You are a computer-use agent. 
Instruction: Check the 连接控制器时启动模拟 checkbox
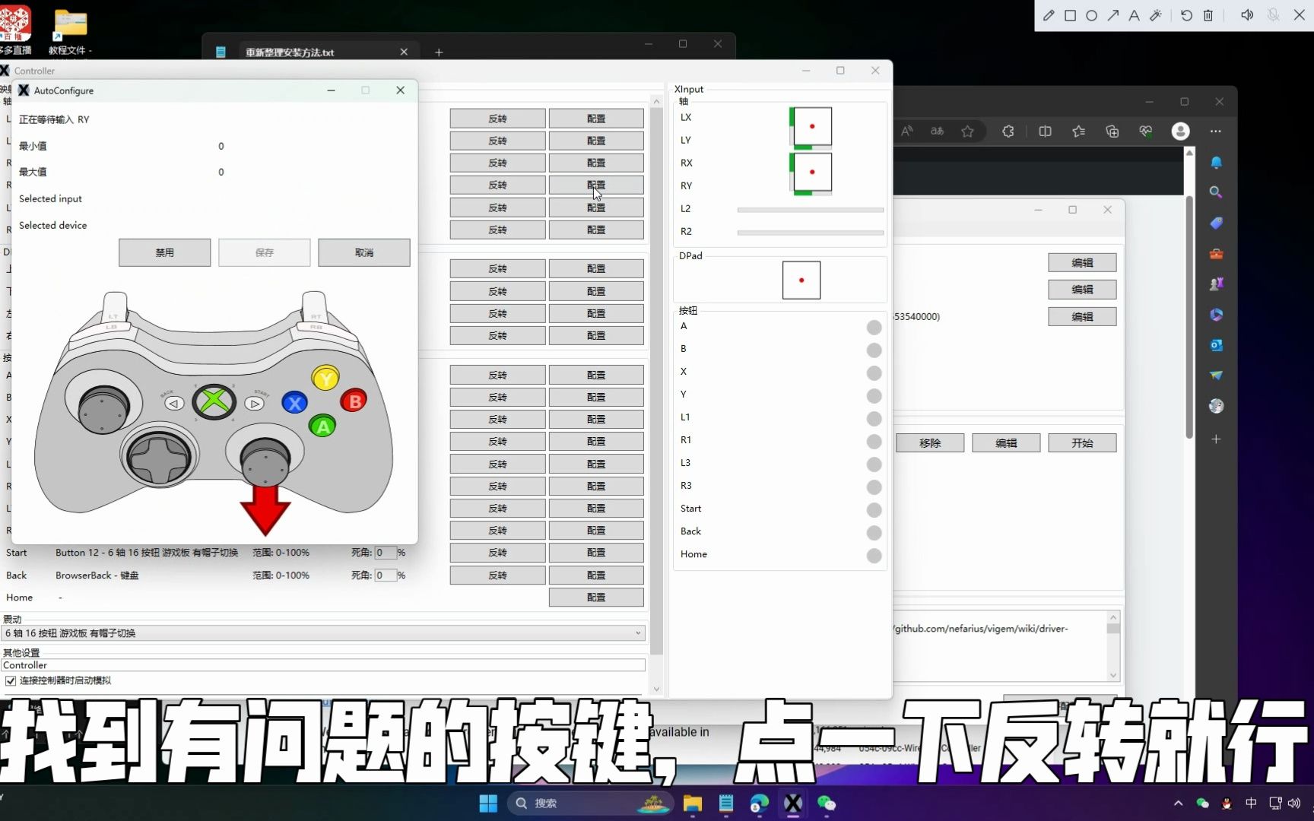click(10, 680)
